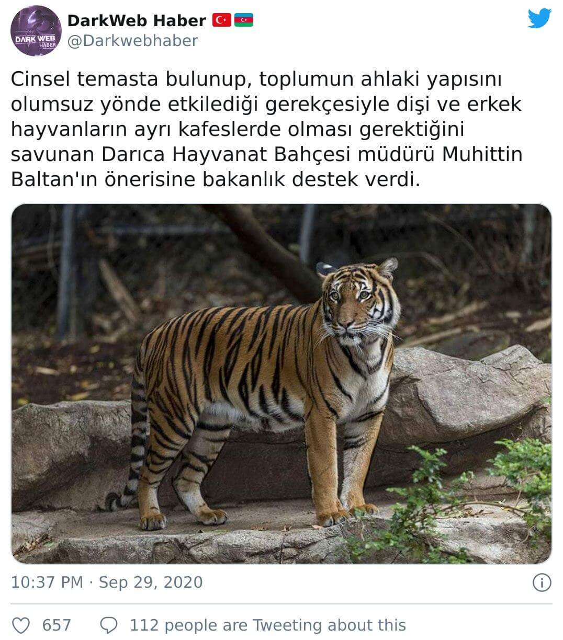Click the tweet's last line about bakanlık destek
This screenshot has width=563, height=640.
216,179
